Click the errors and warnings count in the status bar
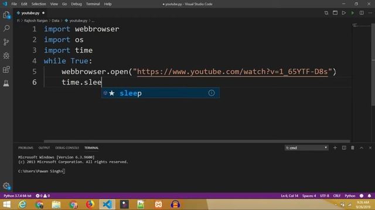 tap(43, 196)
